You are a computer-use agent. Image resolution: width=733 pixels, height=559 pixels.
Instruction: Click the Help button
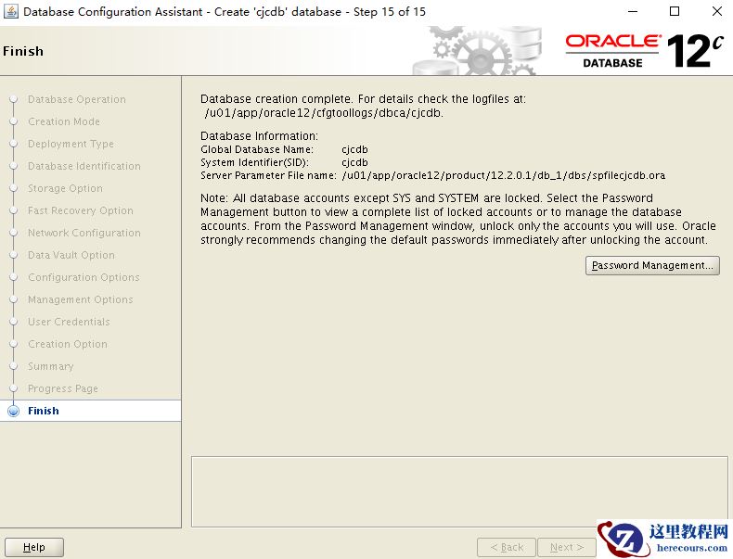tap(34, 547)
